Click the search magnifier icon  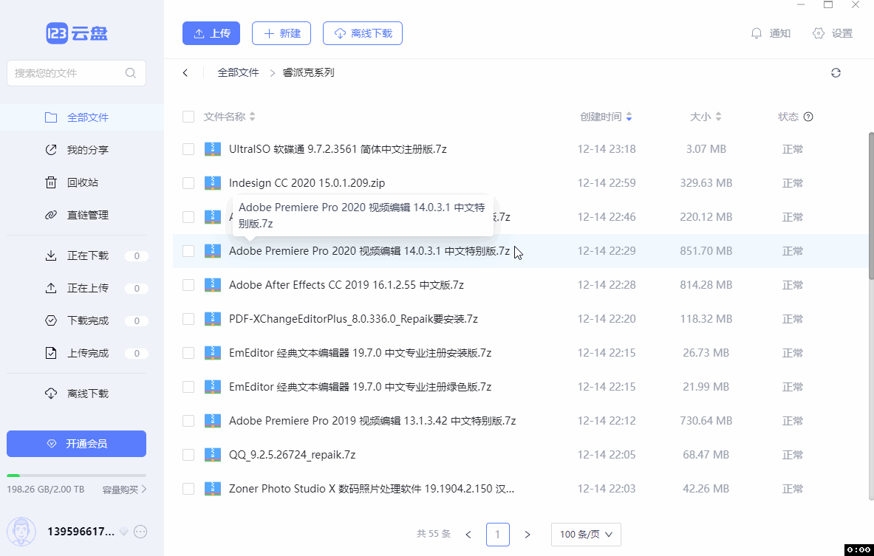tap(131, 73)
